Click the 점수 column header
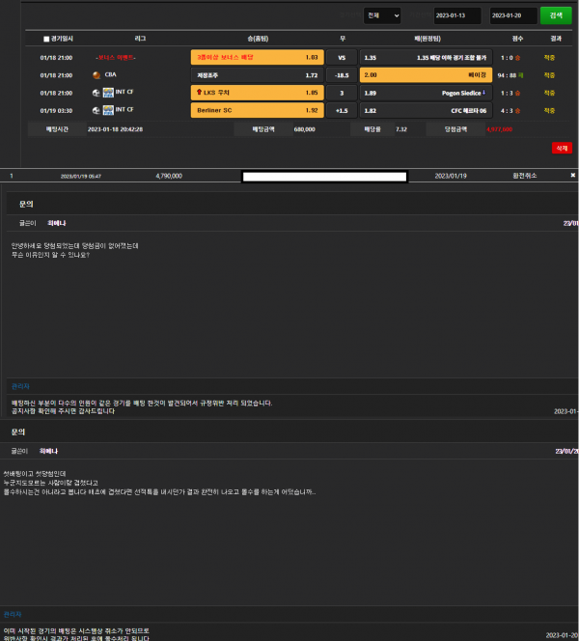This screenshot has height=641, width=579. (x=517, y=39)
